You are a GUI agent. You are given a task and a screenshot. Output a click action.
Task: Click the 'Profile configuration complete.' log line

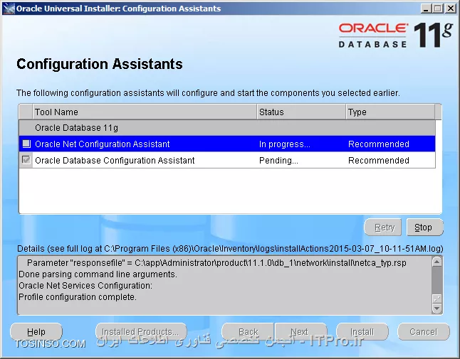click(78, 297)
